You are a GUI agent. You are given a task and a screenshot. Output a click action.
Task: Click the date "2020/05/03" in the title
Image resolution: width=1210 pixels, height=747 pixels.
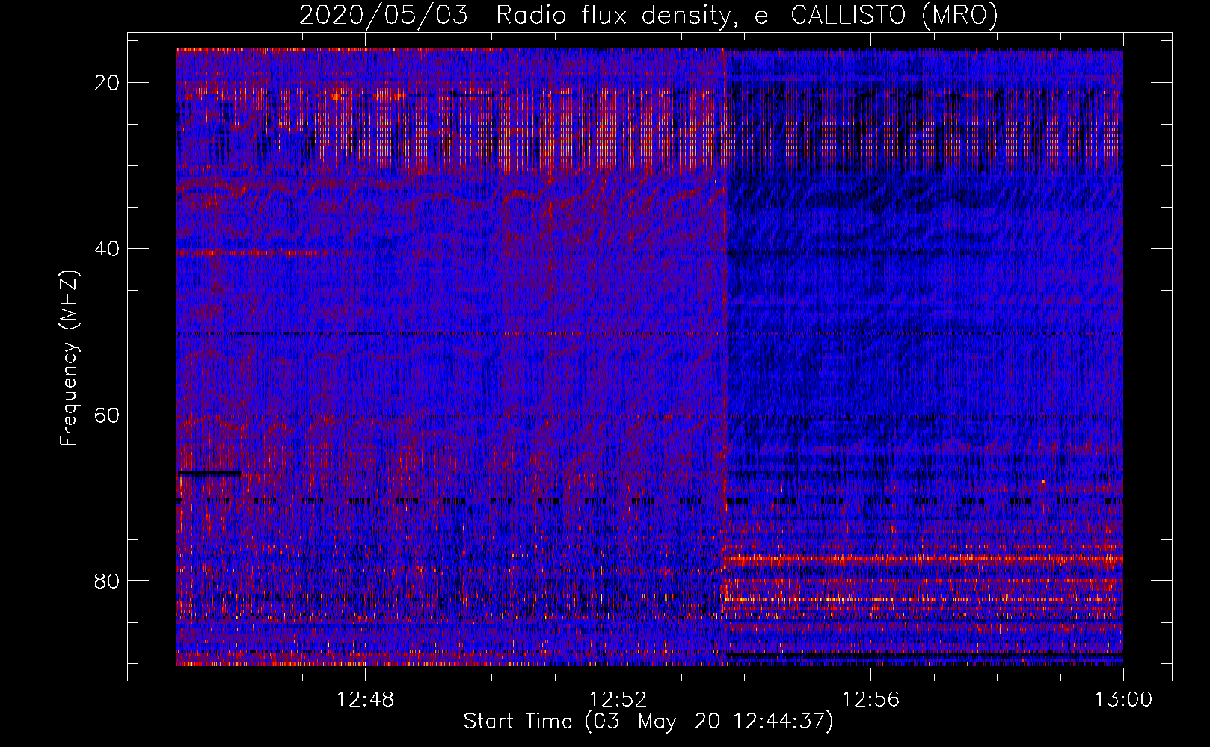click(384, 16)
